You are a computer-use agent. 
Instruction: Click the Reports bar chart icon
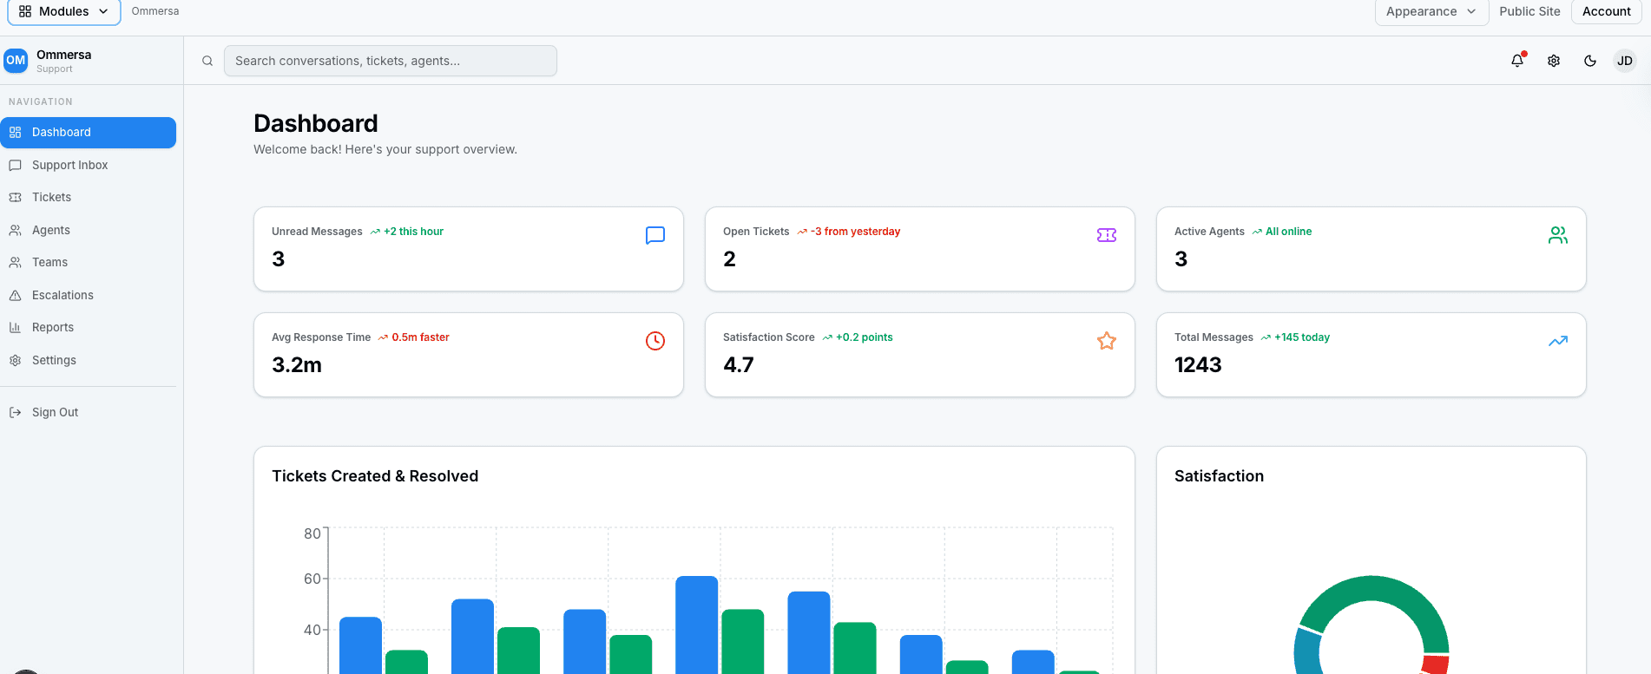15,328
